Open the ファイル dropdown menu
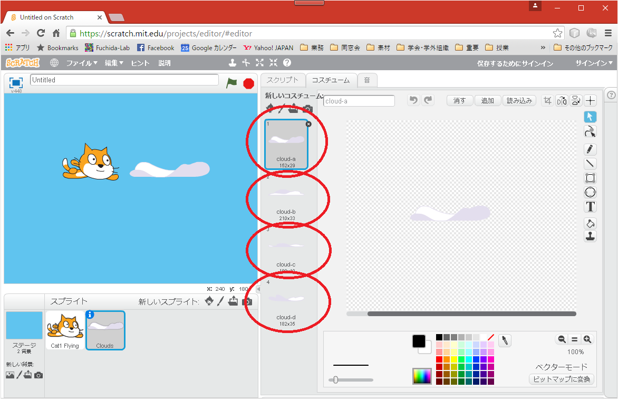The height and width of the screenshot is (399, 618). click(x=82, y=63)
